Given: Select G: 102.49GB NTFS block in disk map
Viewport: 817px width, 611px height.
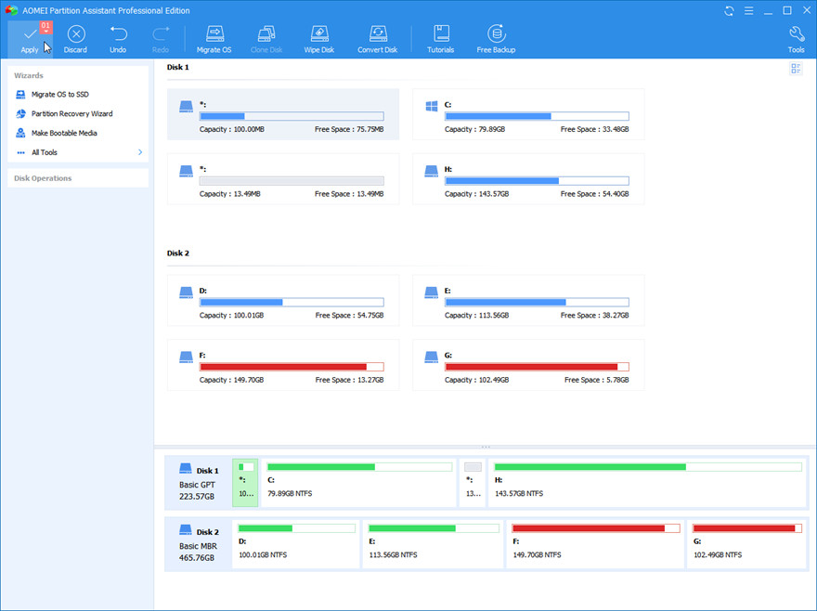Looking at the screenshot, I should click(746, 544).
